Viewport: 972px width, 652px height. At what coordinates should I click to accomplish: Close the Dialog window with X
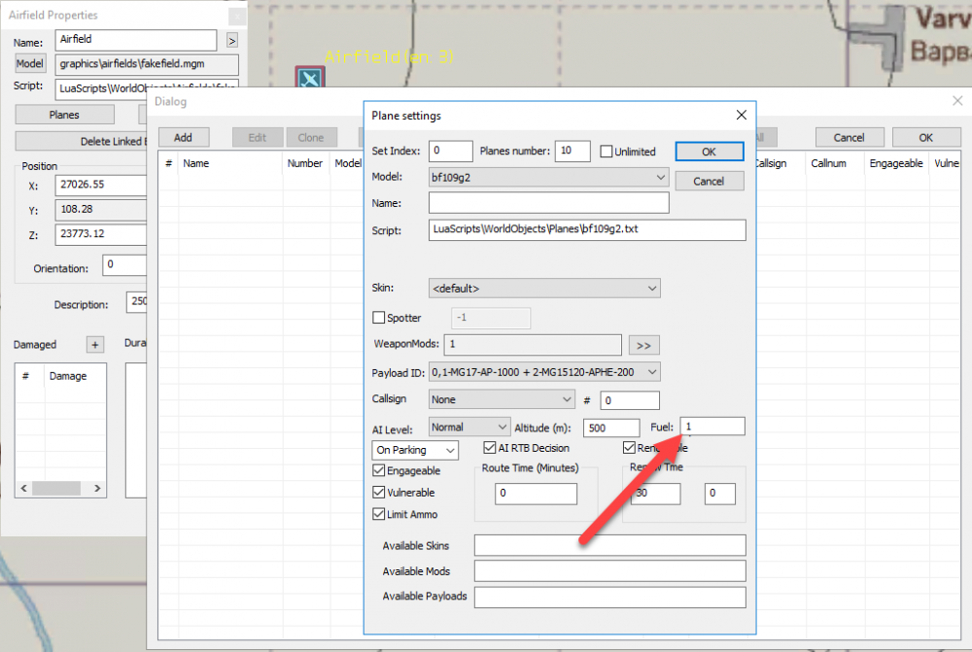[x=957, y=101]
